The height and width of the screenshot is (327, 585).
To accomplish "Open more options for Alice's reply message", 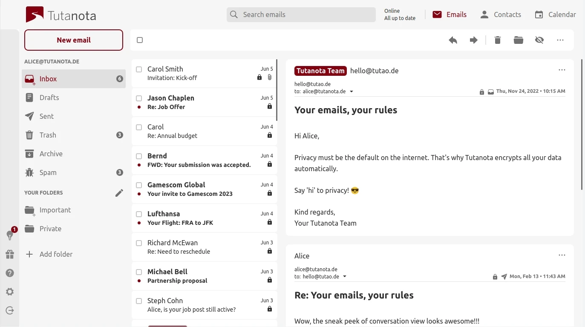I will [x=562, y=255].
